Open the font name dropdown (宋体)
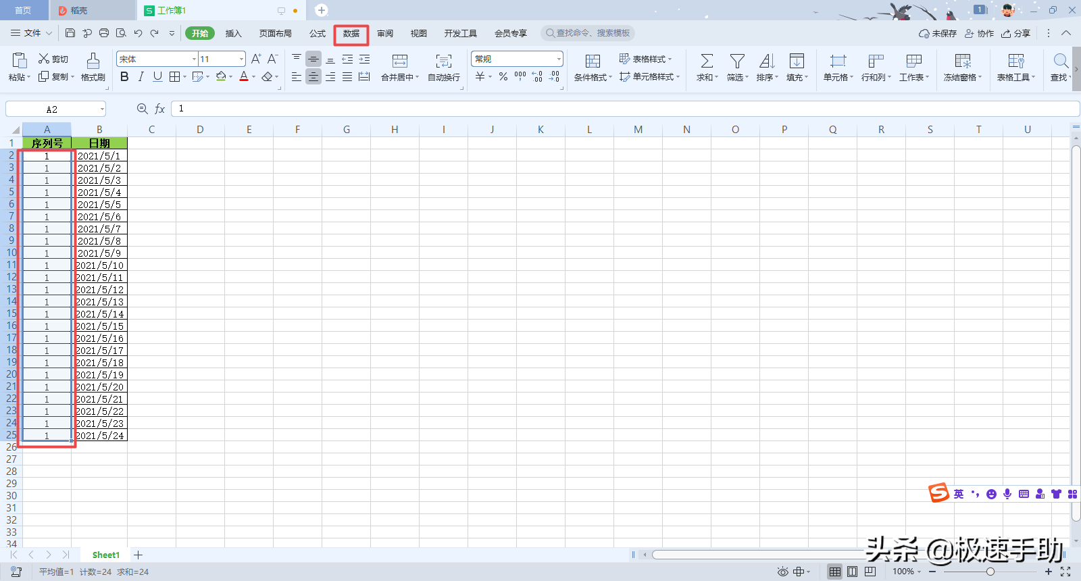The width and height of the screenshot is (1081, 581). 194,59
